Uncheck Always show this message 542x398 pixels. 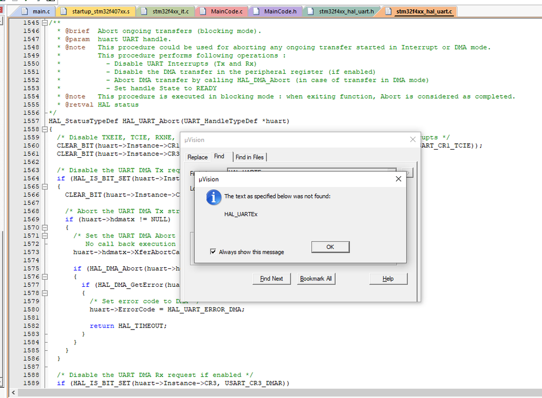(213, 252)
